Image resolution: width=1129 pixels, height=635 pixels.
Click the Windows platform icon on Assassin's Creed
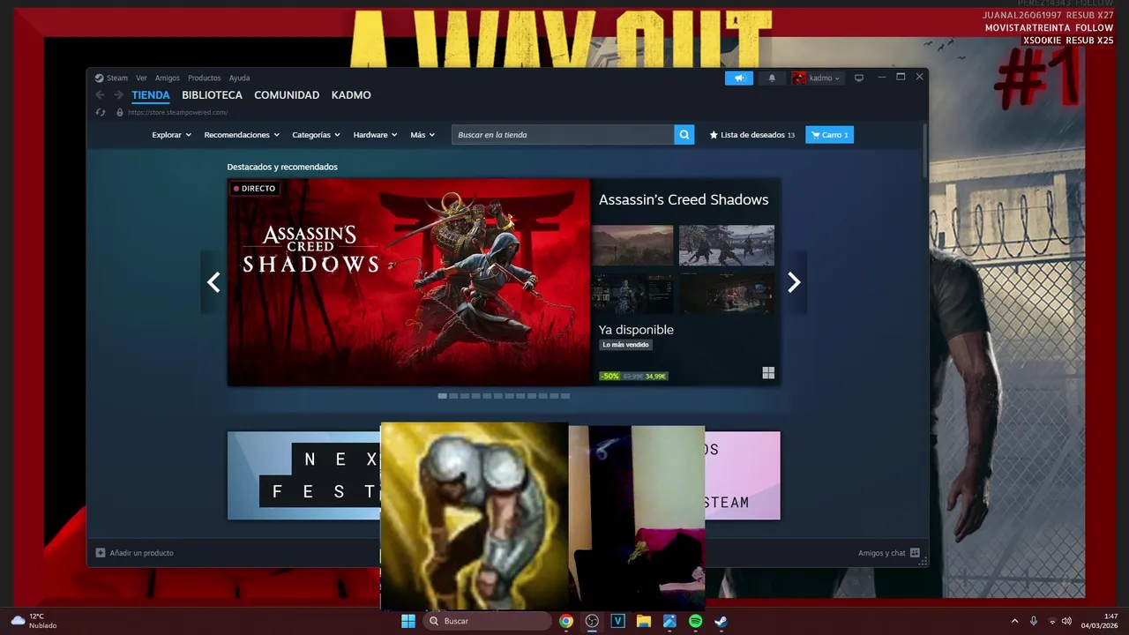pos(768,373)
